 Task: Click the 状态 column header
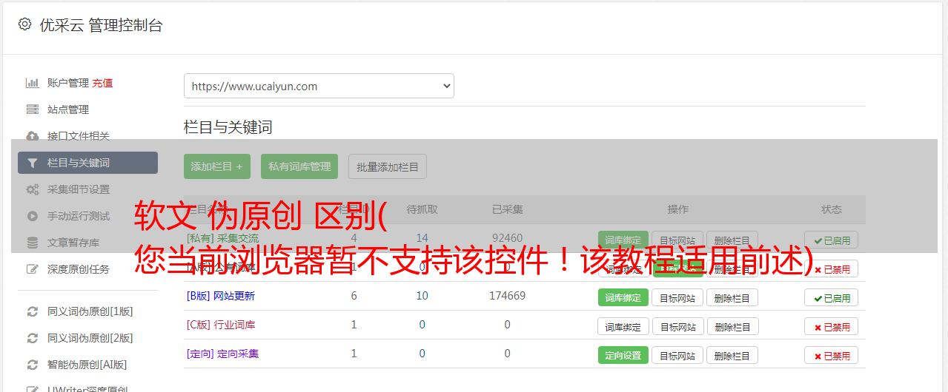832,209
